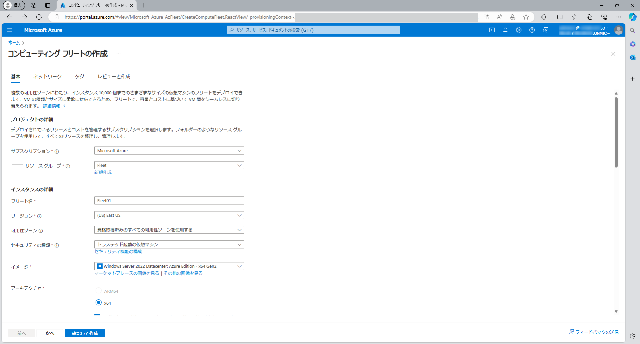
Task: Open a new browser tab
Action: pyautogui.click(x=144, y=5)
